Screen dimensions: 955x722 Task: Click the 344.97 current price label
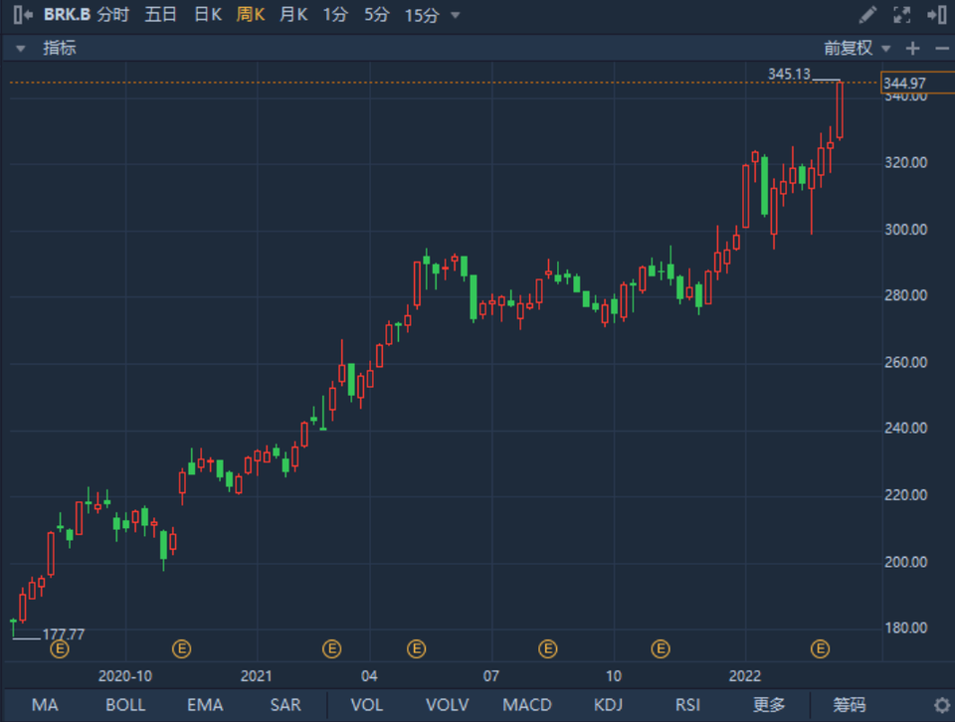tap(903, 84)
